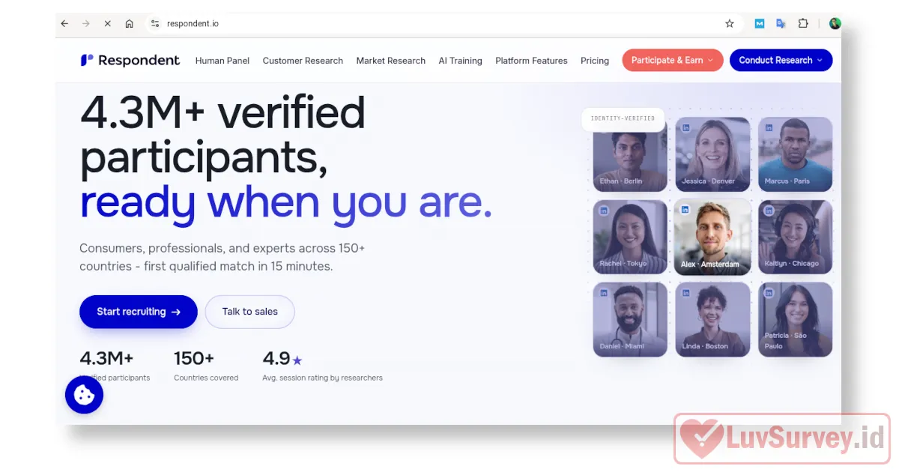The image size is (899, 472).
Task: Go to the Pricing page
Action: (x=595, y=61)
